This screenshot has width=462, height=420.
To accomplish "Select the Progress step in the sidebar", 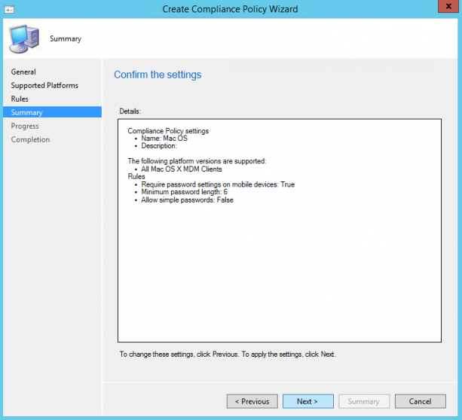I will click(x=25, y=126).
